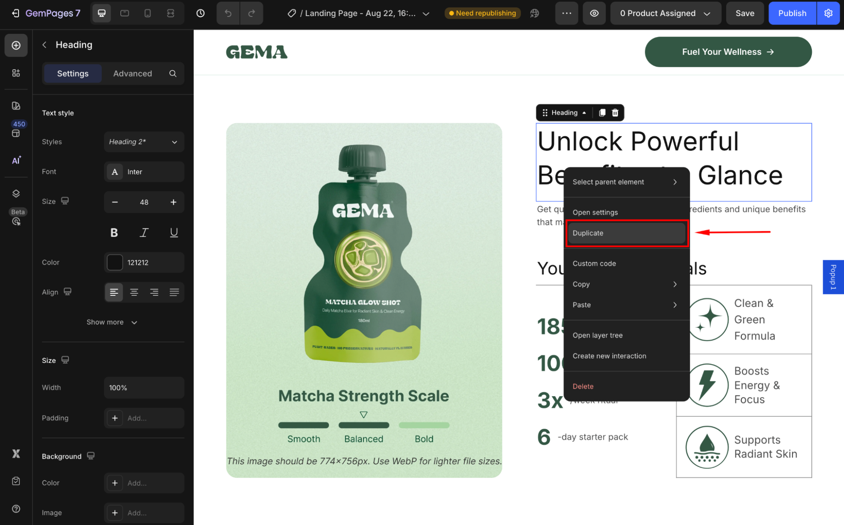Click the Fuel Your Wellness button
844x525 pixels.
coord(728,52)
